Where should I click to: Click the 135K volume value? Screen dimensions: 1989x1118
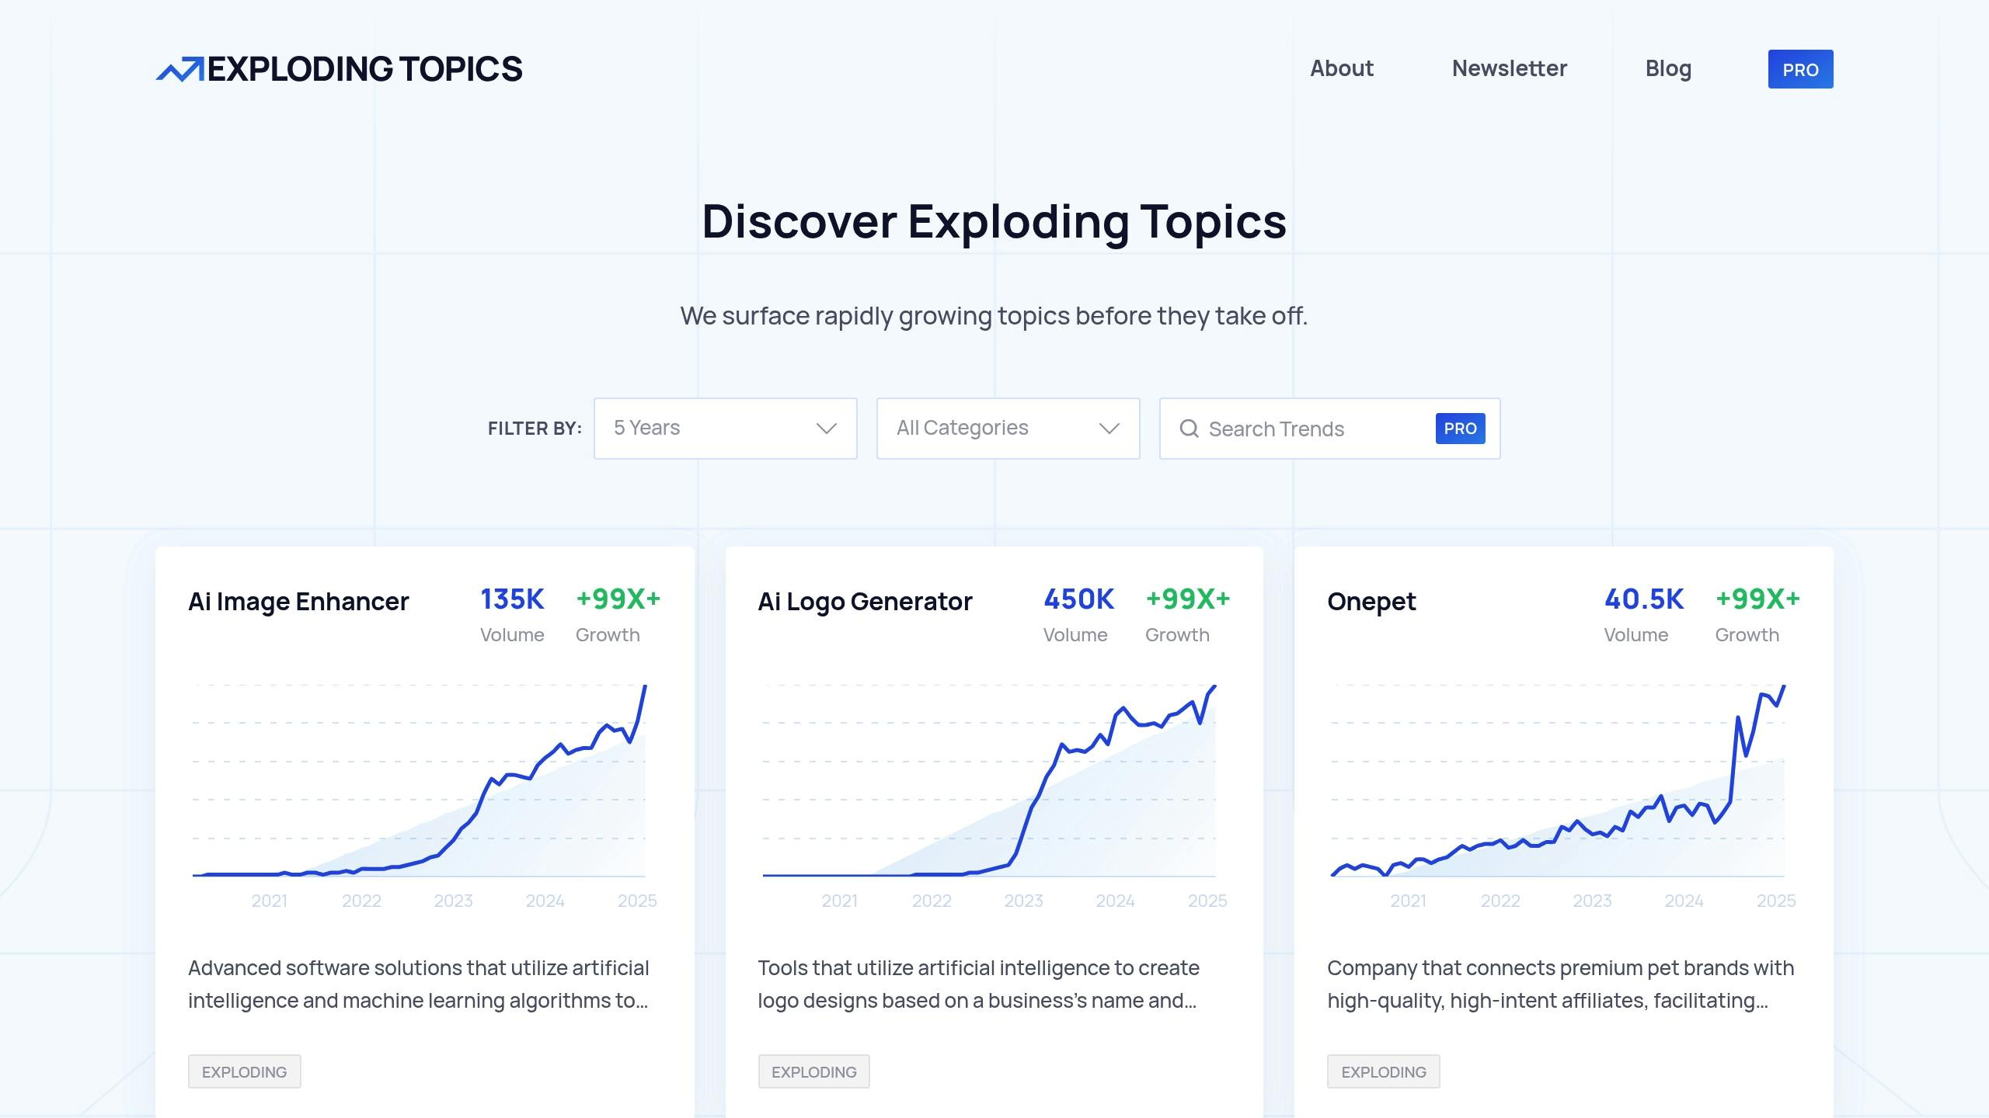coord(512,599)
